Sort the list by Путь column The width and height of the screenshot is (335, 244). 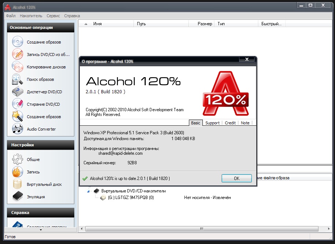coord(161,24)
